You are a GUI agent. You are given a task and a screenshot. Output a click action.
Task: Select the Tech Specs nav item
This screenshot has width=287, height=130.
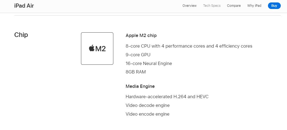[212, 6]
